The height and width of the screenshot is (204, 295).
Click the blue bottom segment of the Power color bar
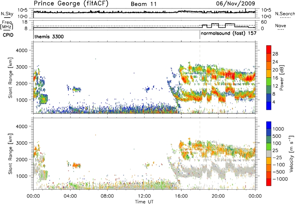[269, 106]
